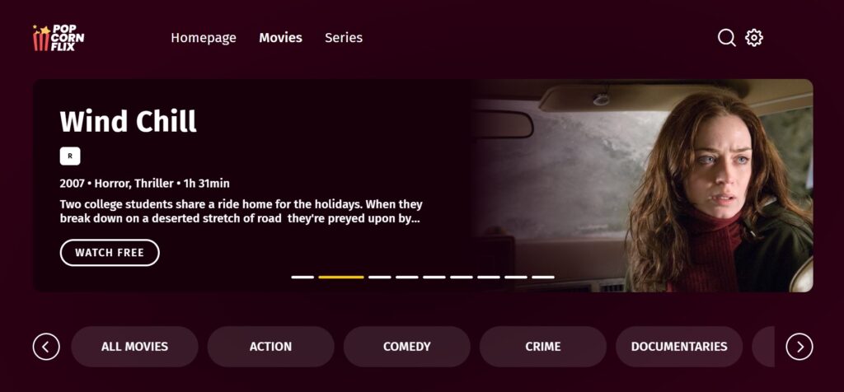Jump to the last carousel slide indicator
The height and width of the screenshot is (392, 844).
[x=543, y=277]
